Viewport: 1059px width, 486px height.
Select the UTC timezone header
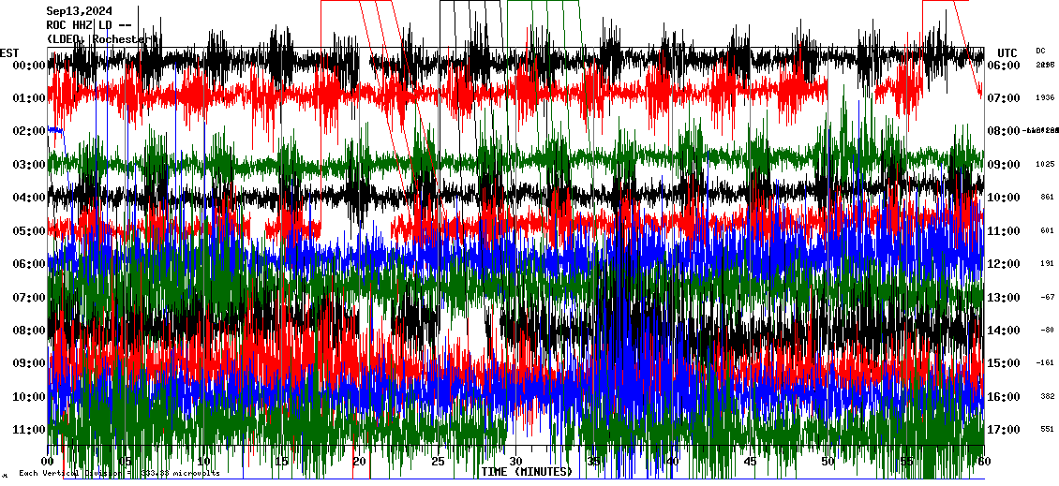[x=1007, y=52]
